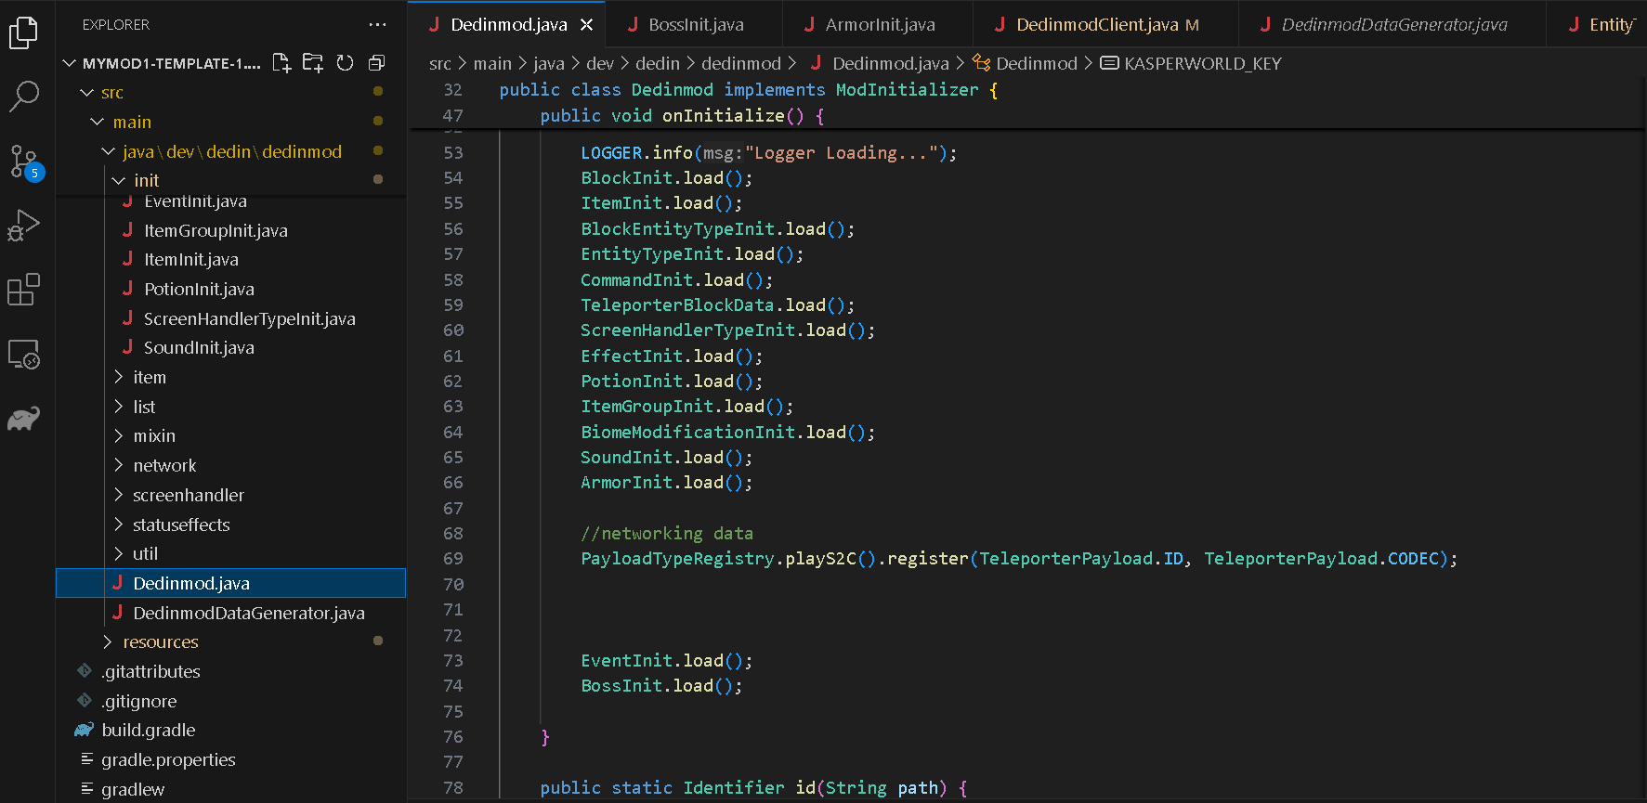This screenshot has width=1647, height=803.
Task: Switch to the DedinmodClient.java tab
Action: [x=1105, y=25]
